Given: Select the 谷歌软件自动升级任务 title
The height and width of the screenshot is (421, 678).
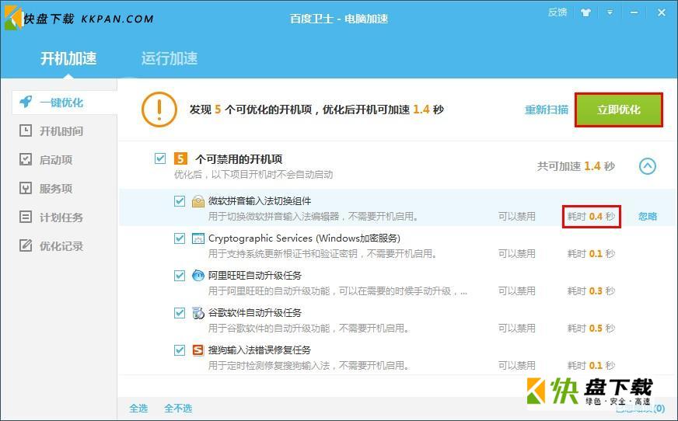Looking at the screenshot, I should coord(255,312).
